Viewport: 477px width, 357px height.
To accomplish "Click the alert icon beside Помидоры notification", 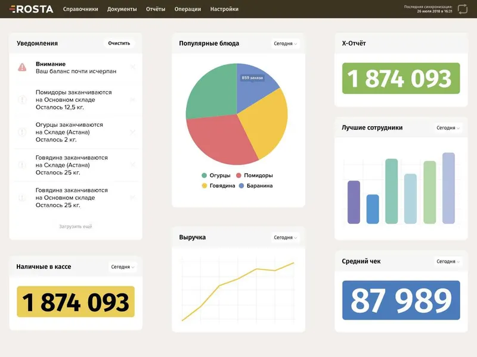I will point(22,99).
